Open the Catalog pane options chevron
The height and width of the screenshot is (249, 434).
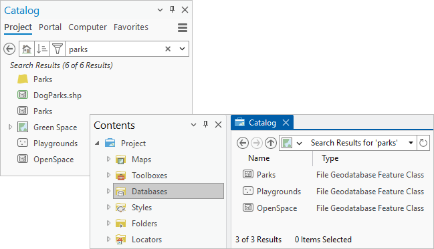coord(160,10)
